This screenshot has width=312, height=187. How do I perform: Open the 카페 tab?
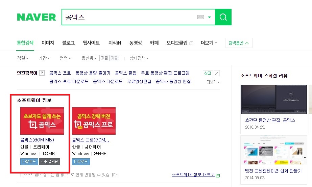(x=154, y=43)
